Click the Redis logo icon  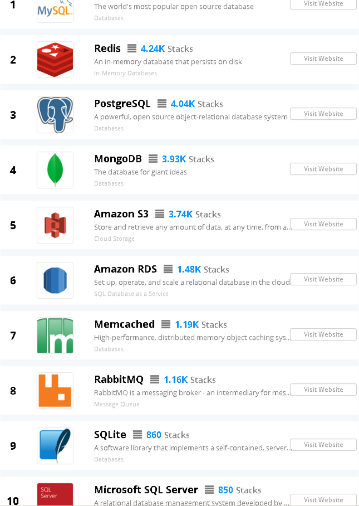[x=55, y=59]
